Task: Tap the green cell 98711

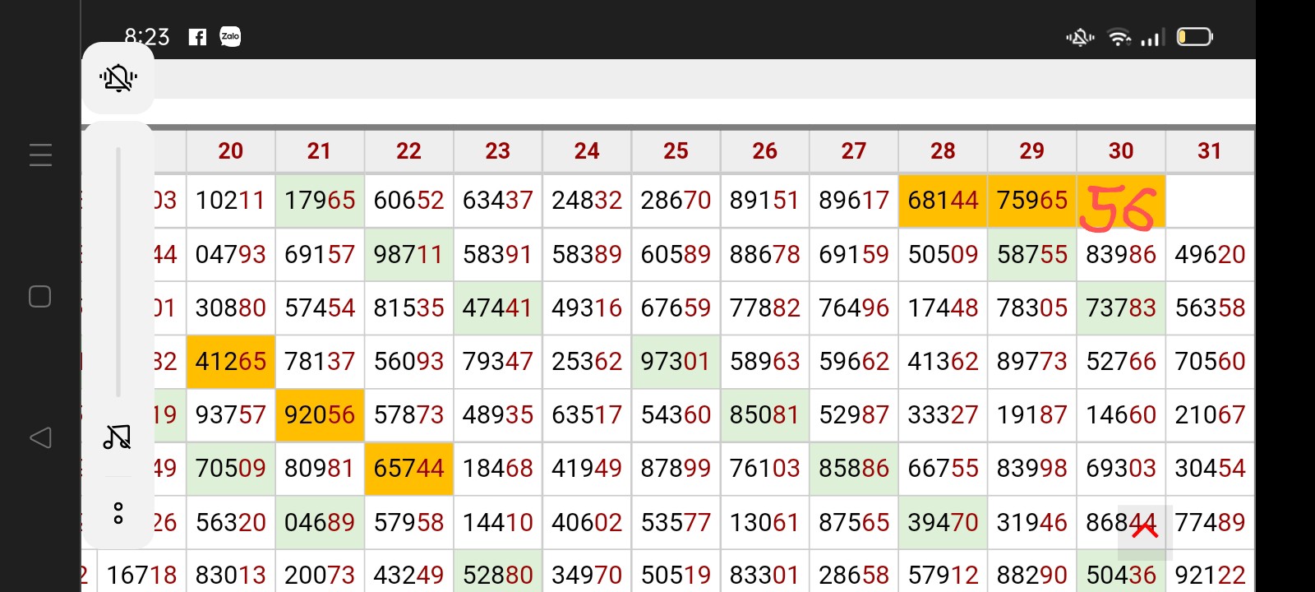Action: point(408,255)
